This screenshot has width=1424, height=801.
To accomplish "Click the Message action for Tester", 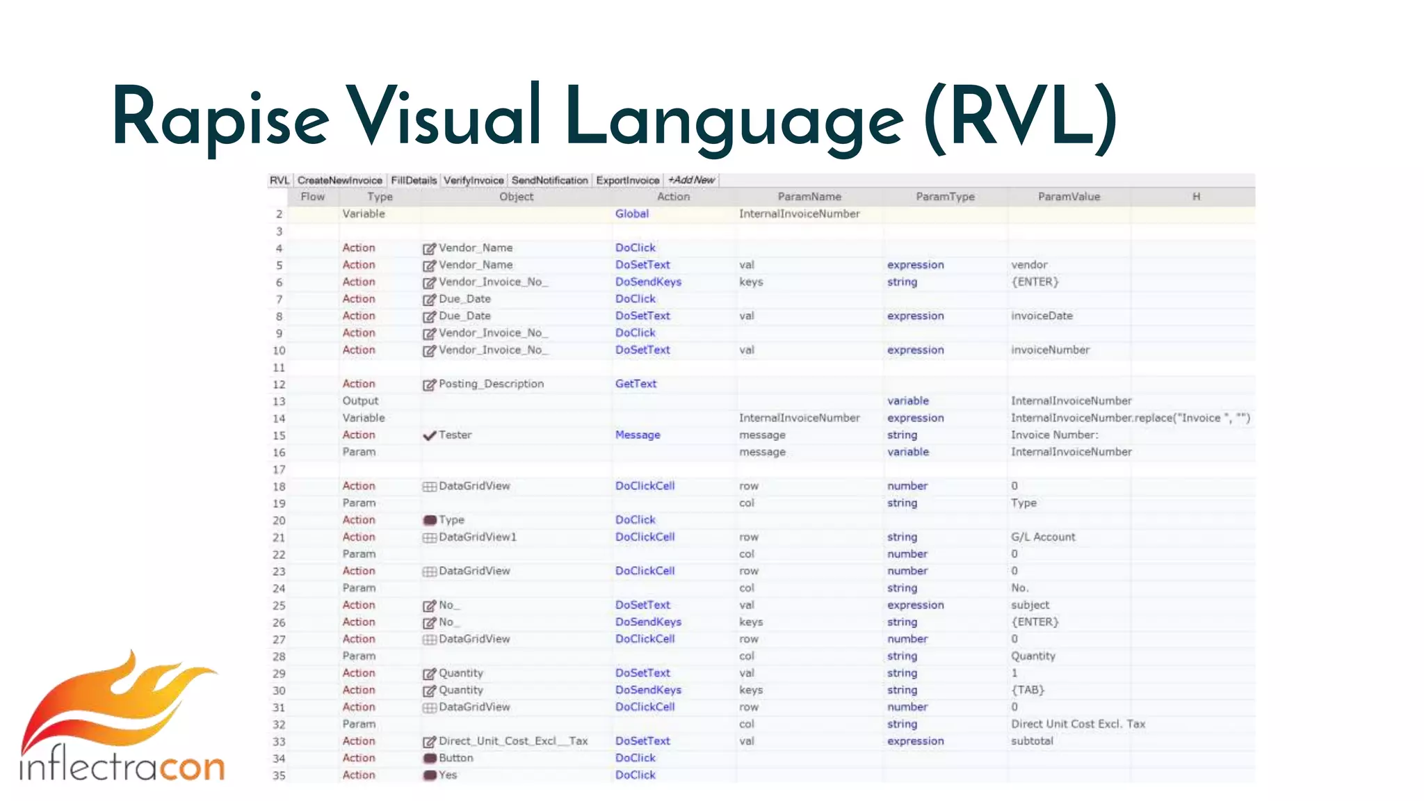I will point(638,435).
